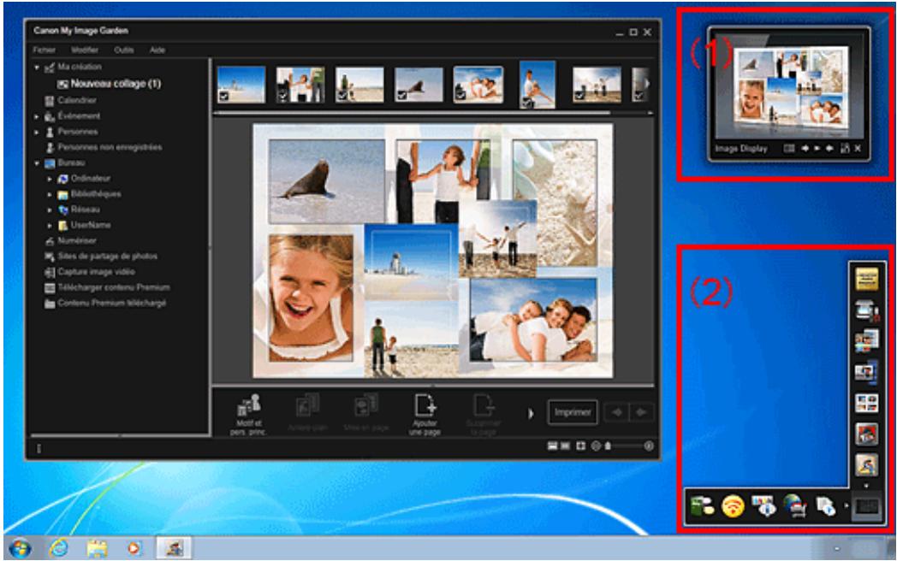The height and width of the screenshot is (561, 897).
Task: Toggle the seal thumbnail checkbox
Action: click(x=402, y=96)
